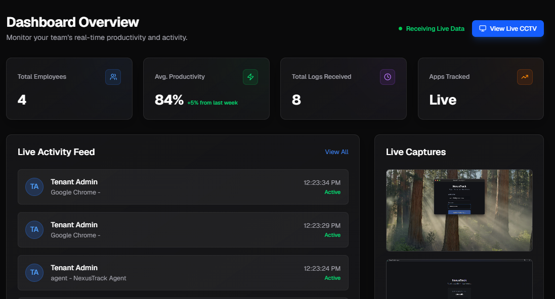Click the Avg. Productivity 84% card
555x299 pixels.
point(206,89)
